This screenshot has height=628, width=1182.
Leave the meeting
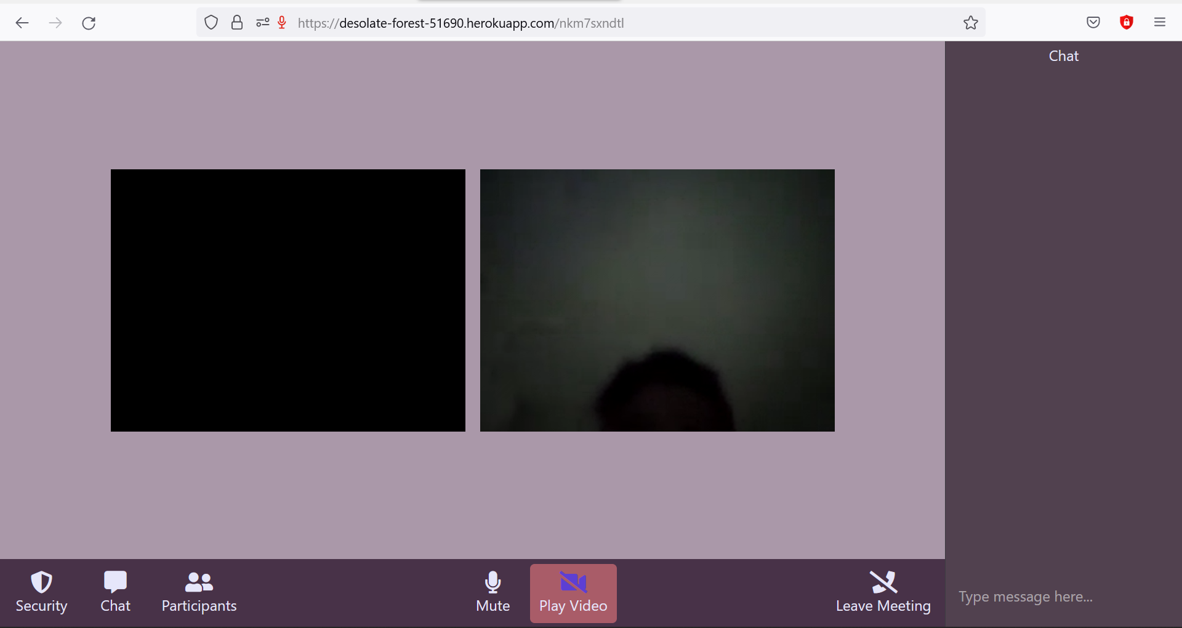pyautogui.click(x=883, y=592)
